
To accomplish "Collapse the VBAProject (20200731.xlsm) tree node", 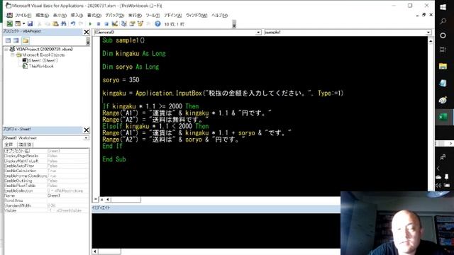I will pos(6,50).
